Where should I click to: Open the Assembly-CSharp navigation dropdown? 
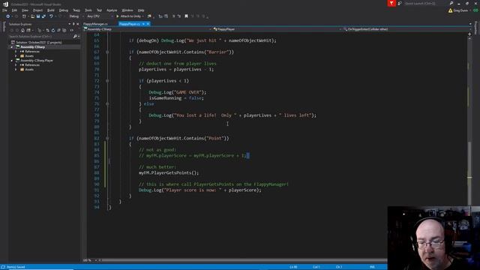pos(147,29)
